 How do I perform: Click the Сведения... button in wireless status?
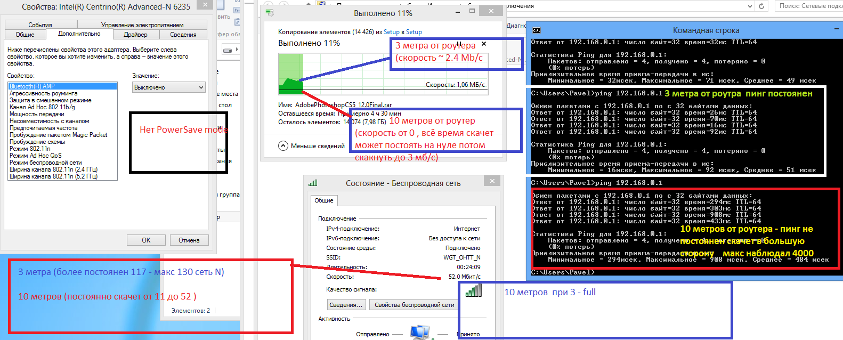(346, 305)
